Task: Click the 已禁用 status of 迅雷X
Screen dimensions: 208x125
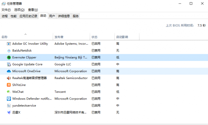Action: tap(96, 113)
